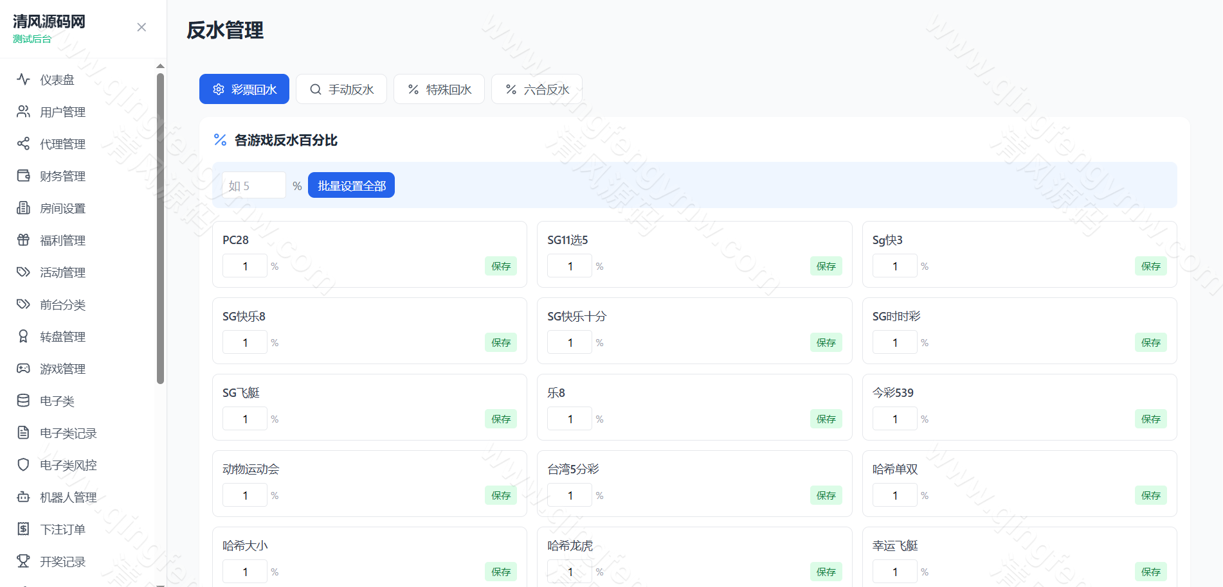1223x587 pixels.
Task: Focus the 今彩539 percentage input
Action: 895,419
